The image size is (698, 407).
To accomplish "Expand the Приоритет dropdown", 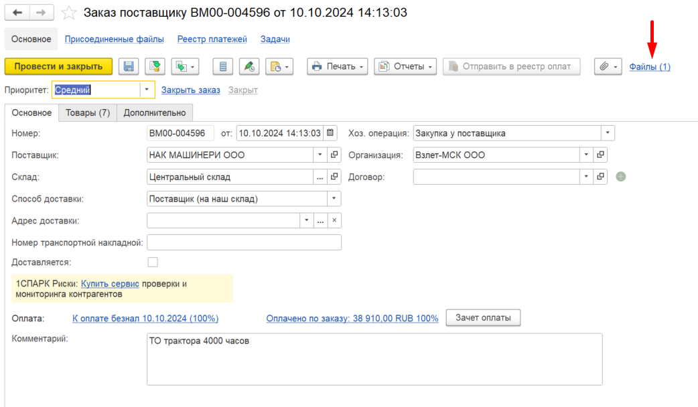I will click(147, 90).
